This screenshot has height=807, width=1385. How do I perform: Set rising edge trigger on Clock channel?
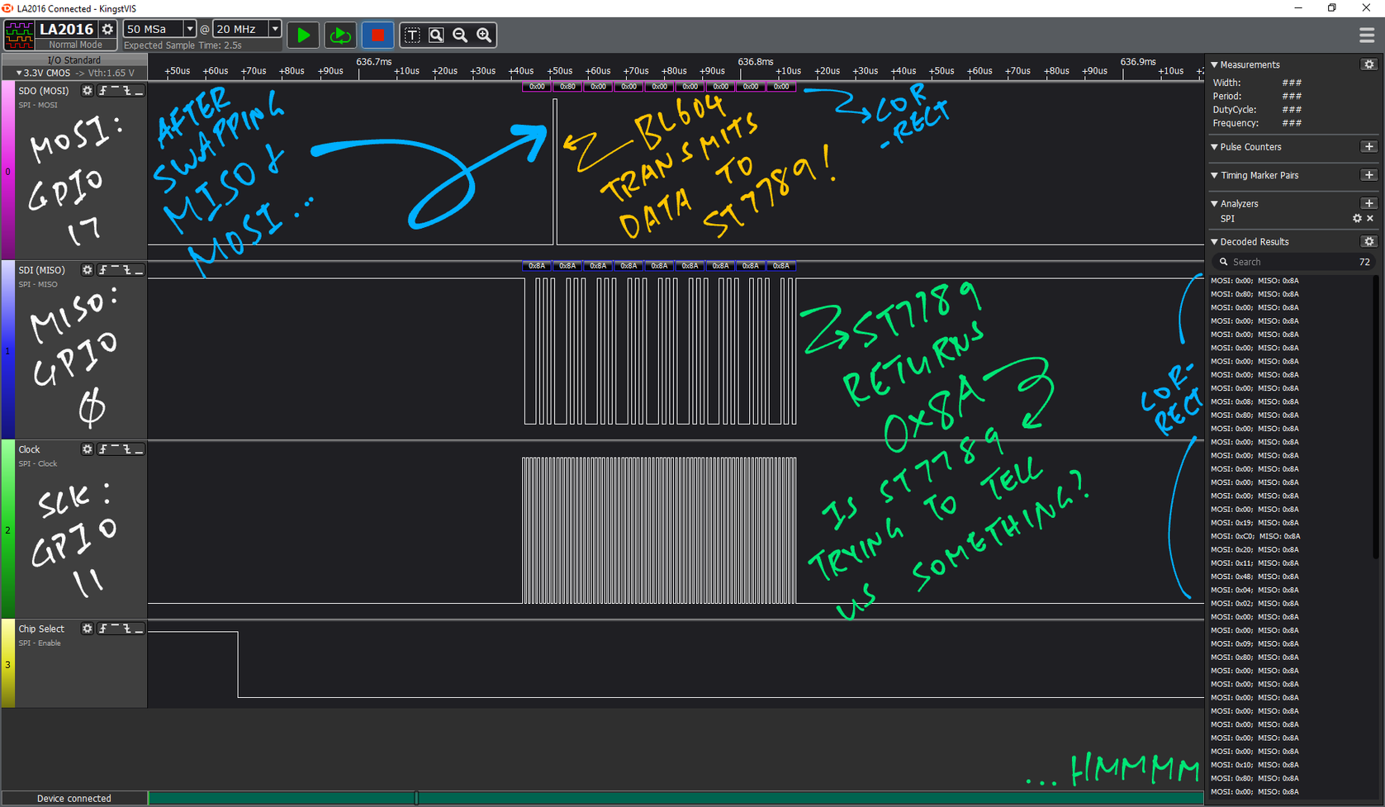coord(103,449)
